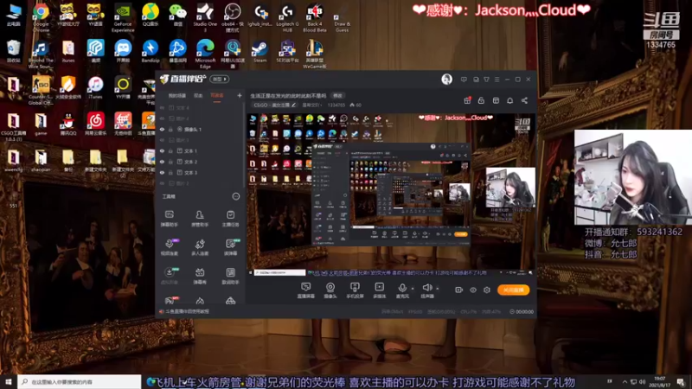Select the 文本 2 source row
Viewport: 692px width, 389px height.
(201, 162)
